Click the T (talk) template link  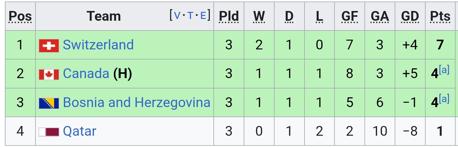point(190,15)
